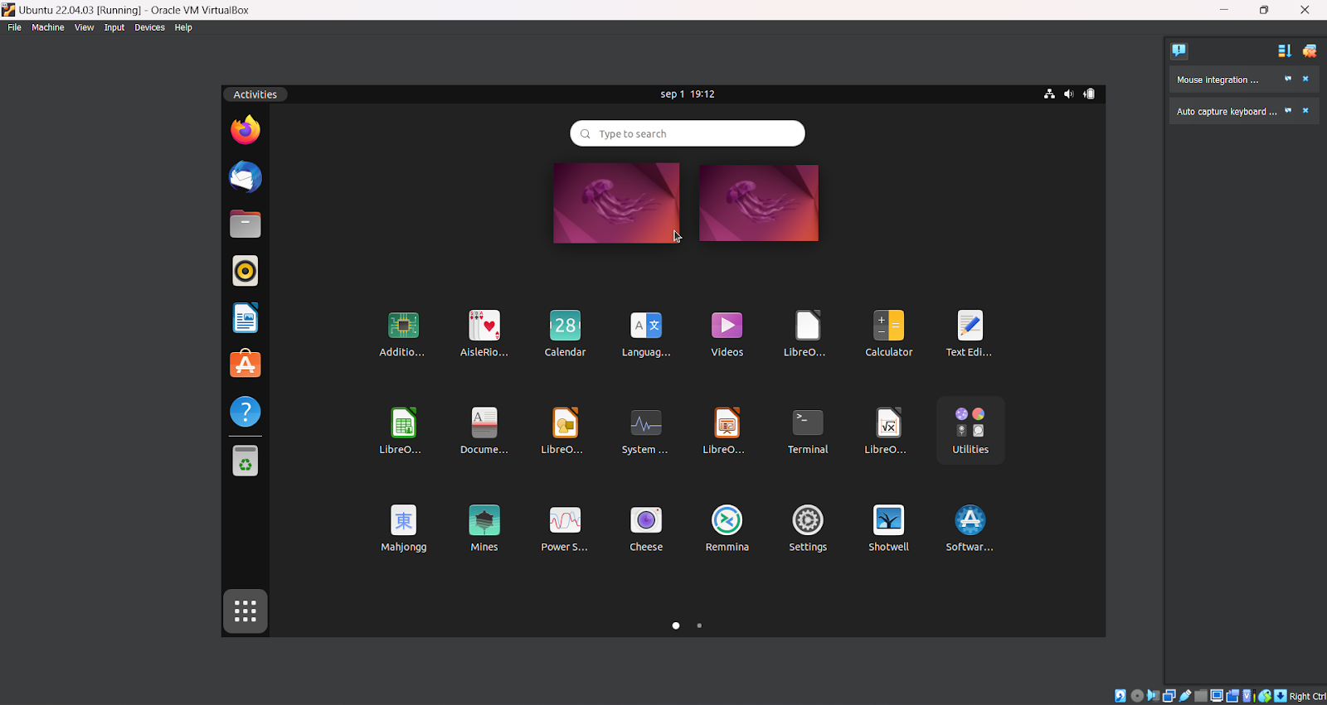
Task: Open the VirtualBox Help menu
Action: coord(183,27)
